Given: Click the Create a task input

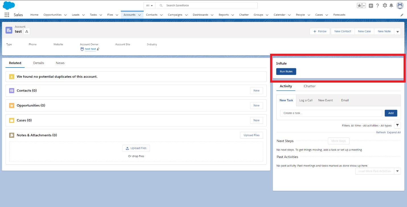Looking at the screenshot, I should pos(331,113).
